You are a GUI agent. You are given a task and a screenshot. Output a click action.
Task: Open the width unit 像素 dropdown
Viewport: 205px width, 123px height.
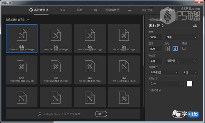point(181,37)
